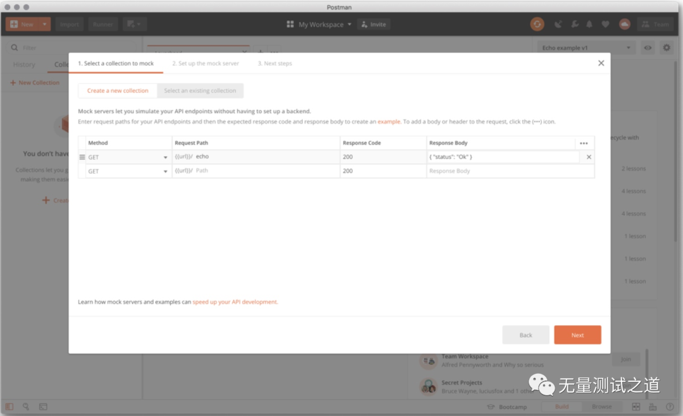The width and height of the screenshot is (683, 416).
Task: Open the new window dropdown icon
Action: (134, 25)
